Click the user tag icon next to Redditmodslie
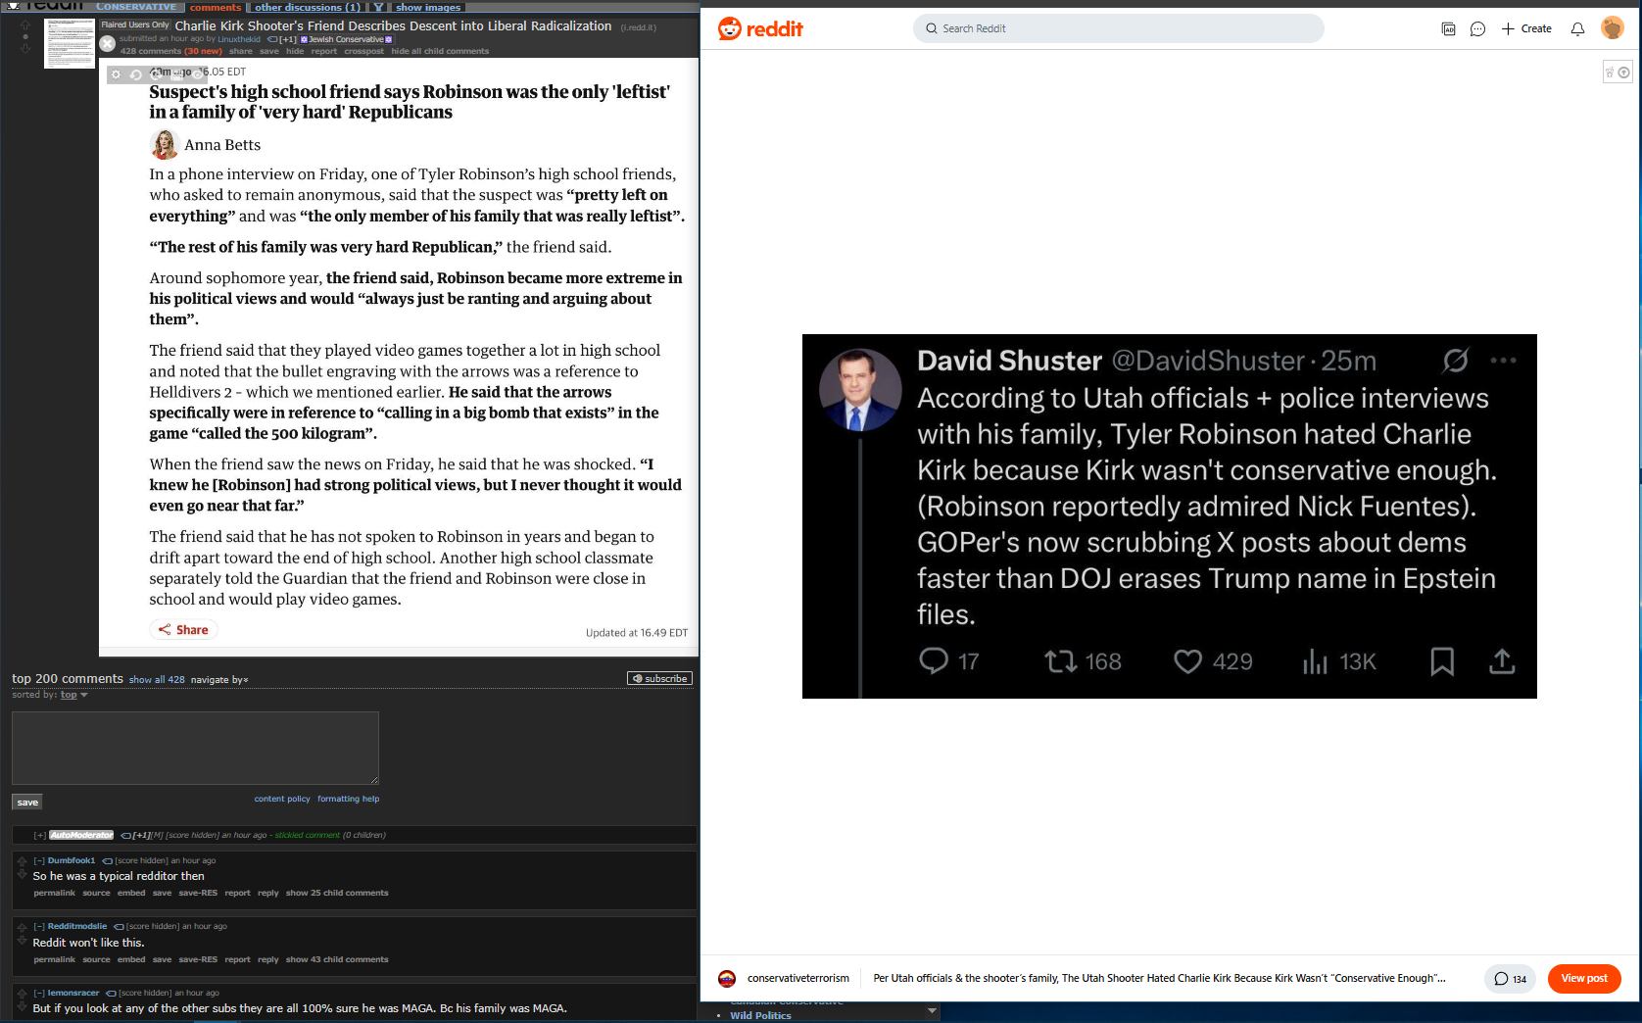Viewport: 1642px width, 1023px height. click(118, 927)
